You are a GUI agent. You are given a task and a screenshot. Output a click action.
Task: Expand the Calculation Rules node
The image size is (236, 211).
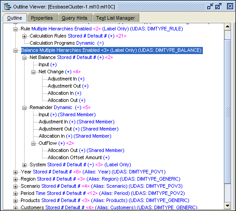pos(24,36)
